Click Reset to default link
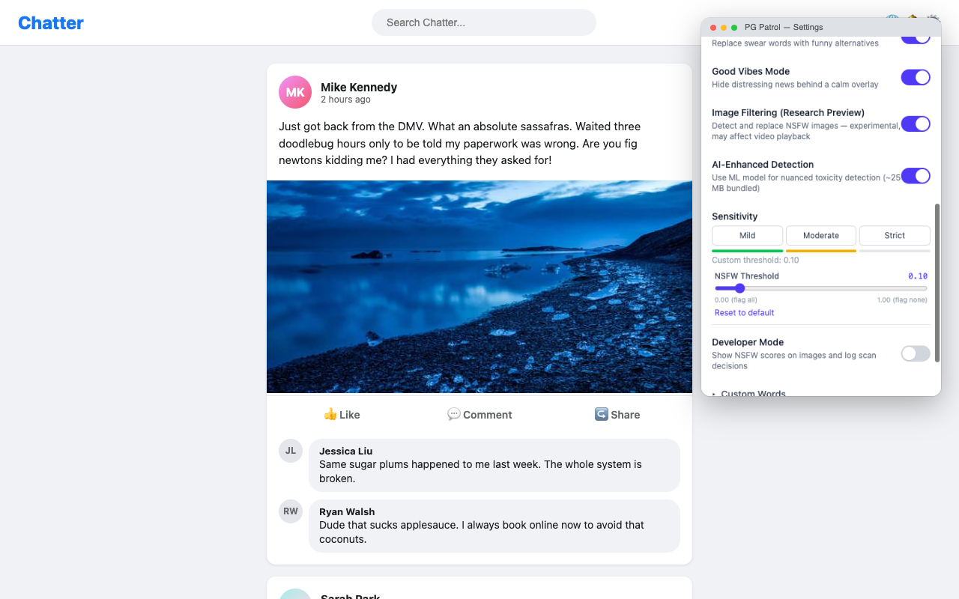Viewport: 959px width, 599px height. 744,313
